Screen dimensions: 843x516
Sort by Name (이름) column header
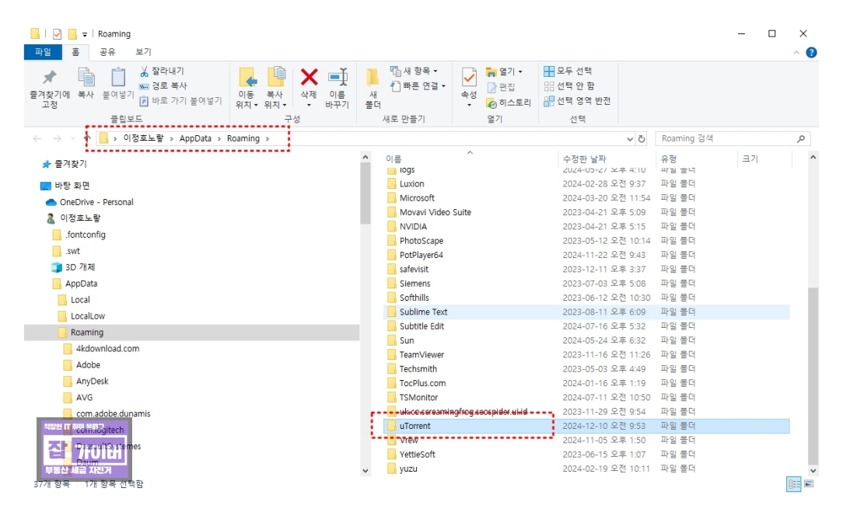coord(394,159)
